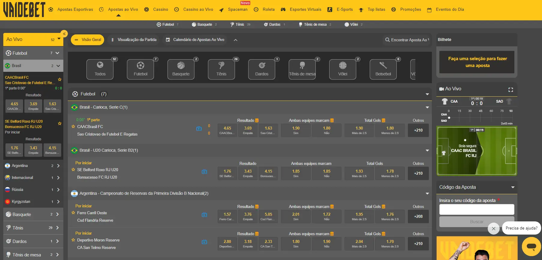Select the Tênis de mesa filter tile
Screen dimensions: 542x260
(302, 69)
